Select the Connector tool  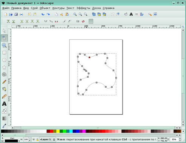click(4, 111)
